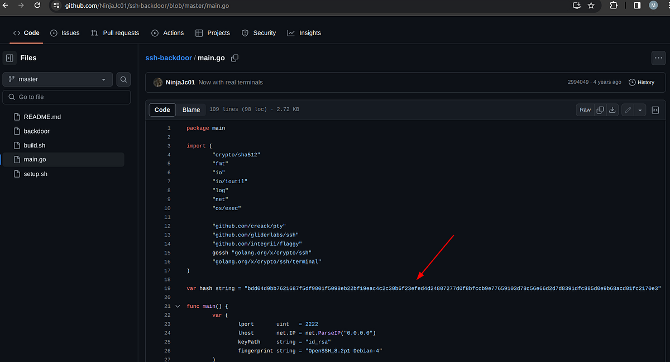Open site information icon in address bar
This screenshot has width=670, height=362.
point(56,6)
